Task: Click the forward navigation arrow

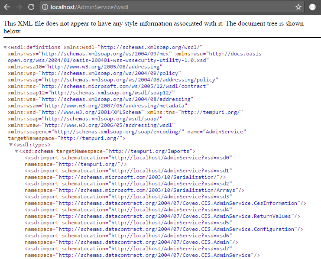Action: coord(19,7)
